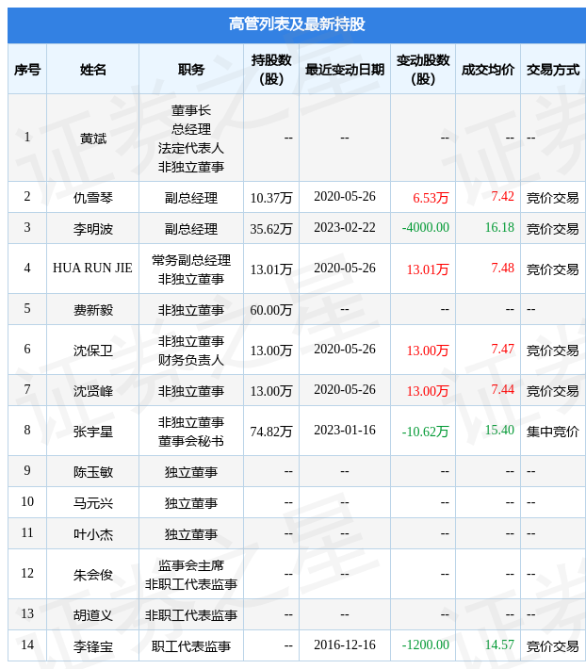The image size is (586, 669).
Task: Select the name 马元兴
Action: pyautogui.click(x=93, y=503)
